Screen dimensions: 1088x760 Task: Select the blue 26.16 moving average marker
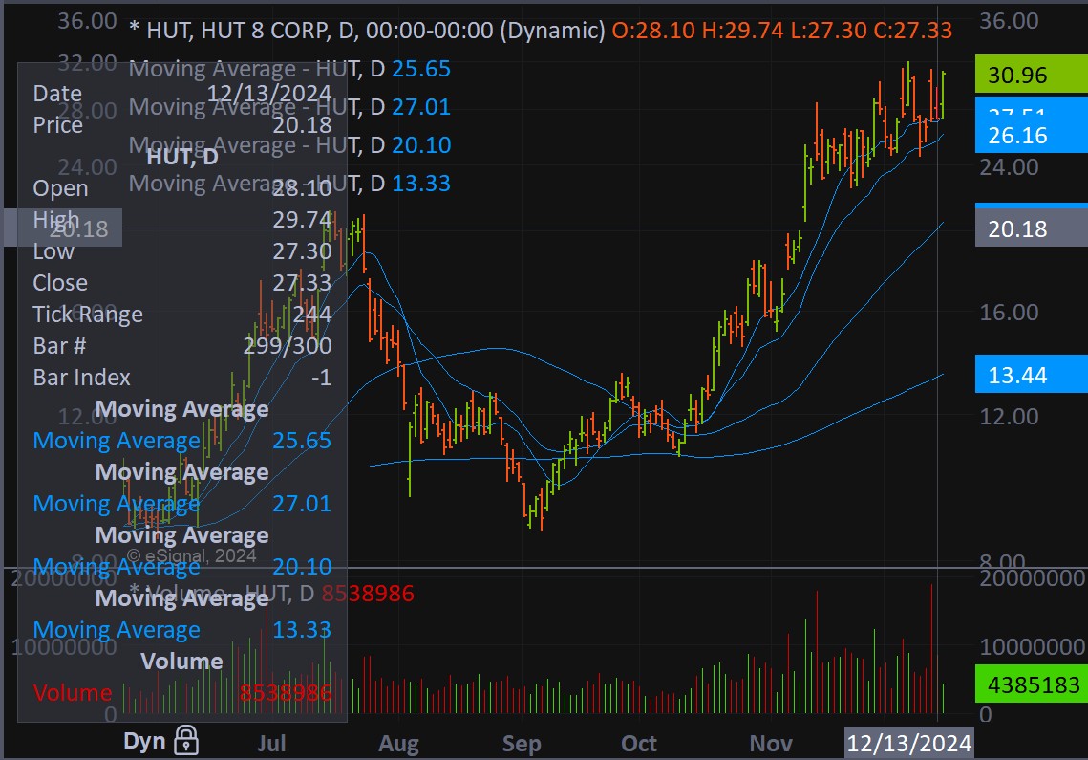pyautogui.click(x=1031, y=135)
